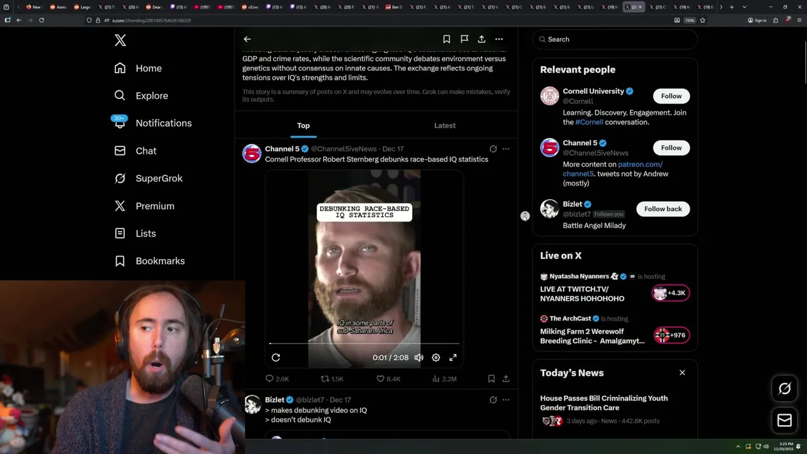The height and width of the screenshot is (454, 807).
Task: Expand the video to fullscreen
Action: point(453,358)
